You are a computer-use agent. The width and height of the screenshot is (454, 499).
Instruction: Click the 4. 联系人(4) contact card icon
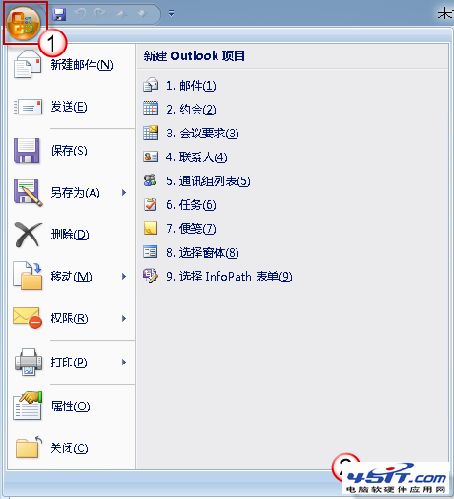pos(151,156)
